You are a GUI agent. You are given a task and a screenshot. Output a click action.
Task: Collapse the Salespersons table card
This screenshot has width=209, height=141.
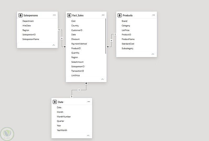point(54,45)
